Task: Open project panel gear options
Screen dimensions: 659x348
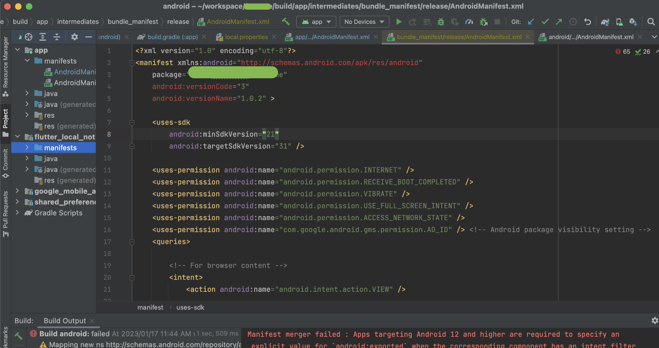Action: 74,37
